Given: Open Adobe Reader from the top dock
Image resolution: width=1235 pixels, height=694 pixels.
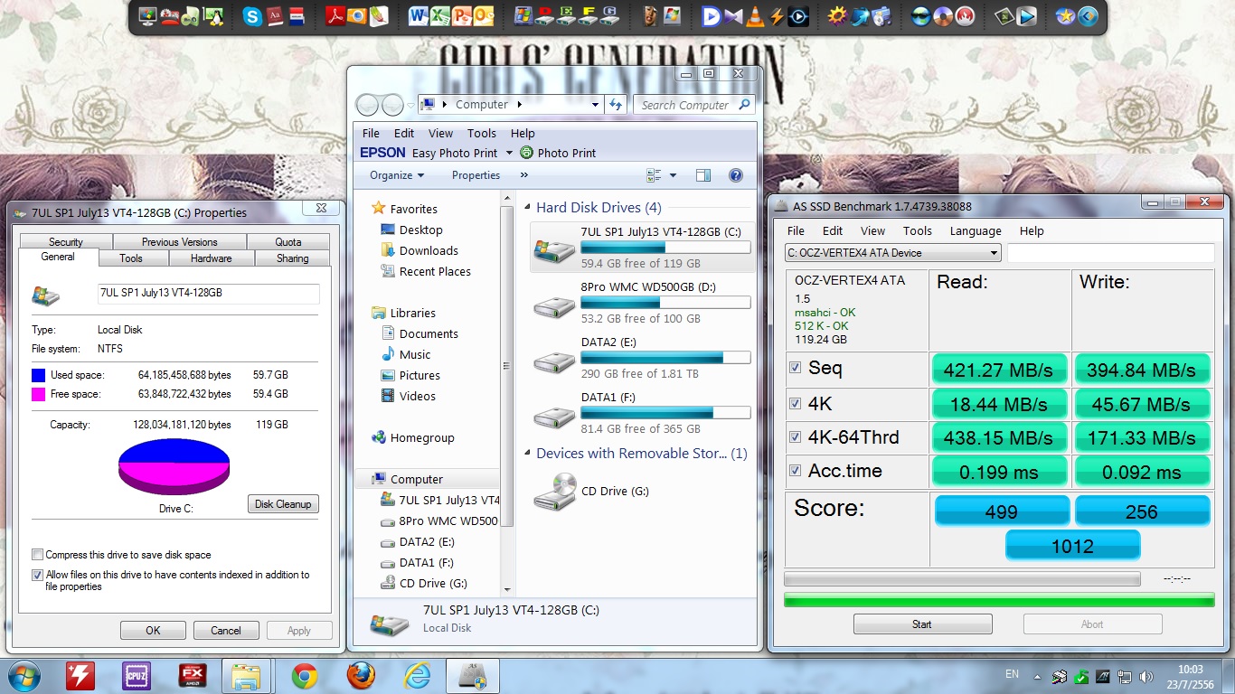Looking at the screenshot, I should pos(335,16).
